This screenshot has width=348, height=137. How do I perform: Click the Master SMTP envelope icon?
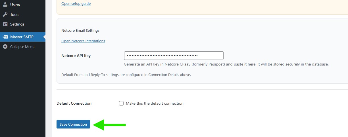click(x=5, y=37)
